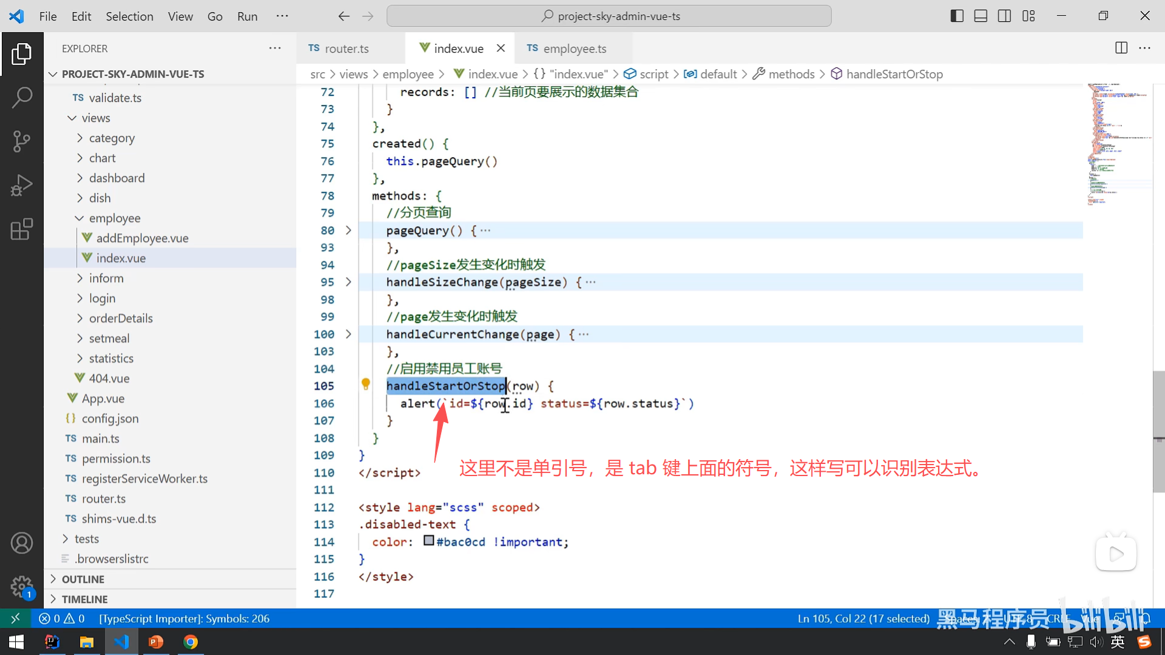Open addEmployee.vue in the explorer
Image resolution: width=1165 pixels, height=655 pixels.
coord(142,238)
